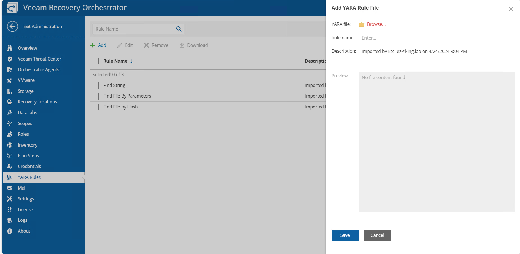Click the Remove X icon
520x254 pixels.
point(146,45)
